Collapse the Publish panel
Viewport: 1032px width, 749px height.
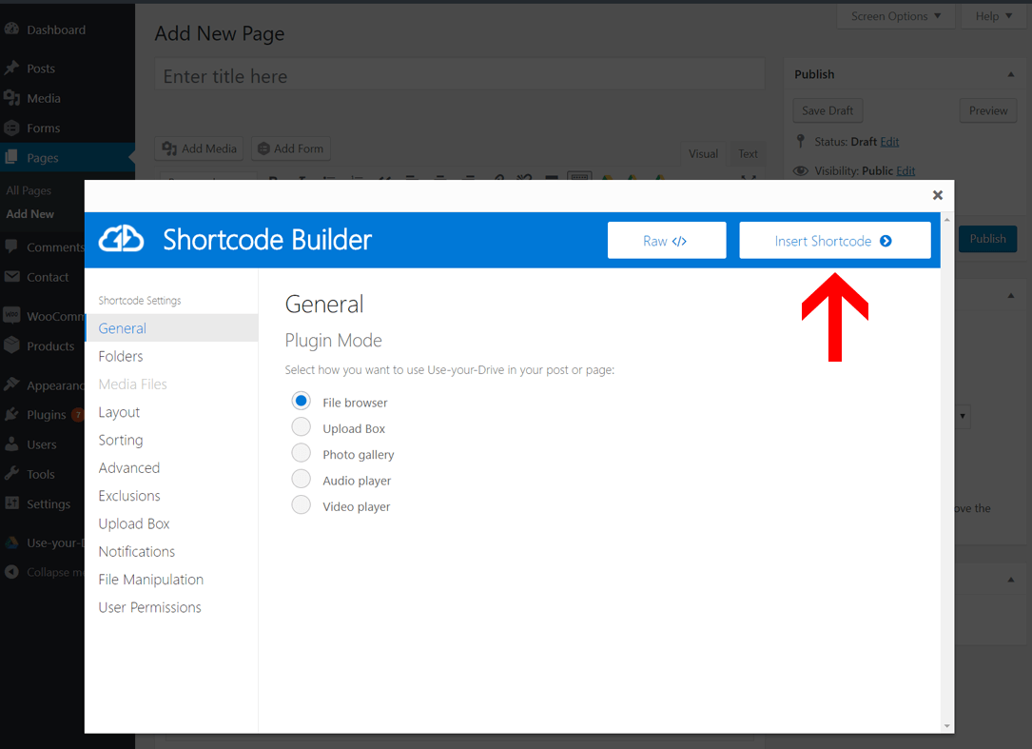[x=1011, y=74]
